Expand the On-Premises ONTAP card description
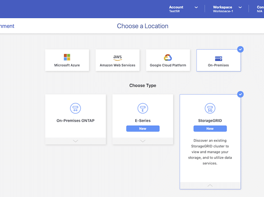The height and width of the screenshot is (197, 264). 75,141
